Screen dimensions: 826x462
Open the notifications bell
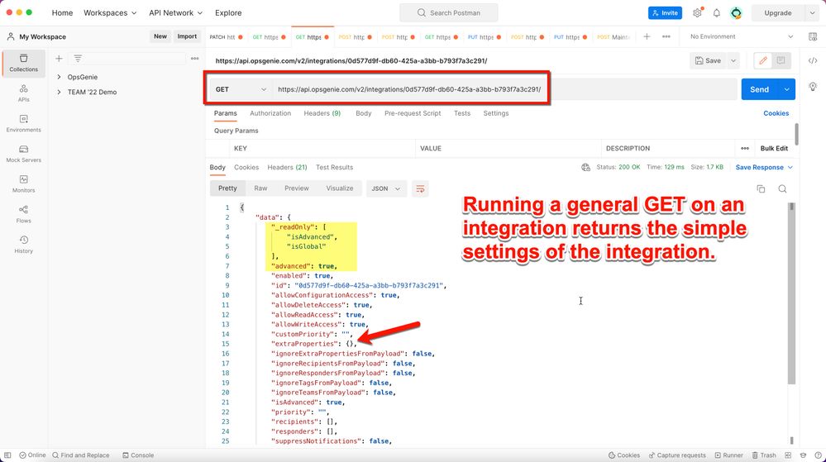coord(716,12)
